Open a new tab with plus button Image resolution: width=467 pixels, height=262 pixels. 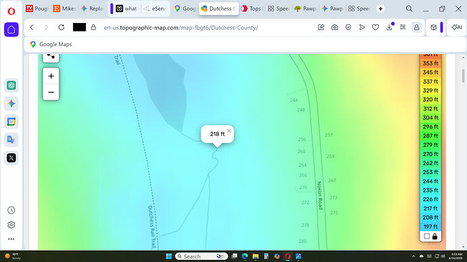coord(380,9)
